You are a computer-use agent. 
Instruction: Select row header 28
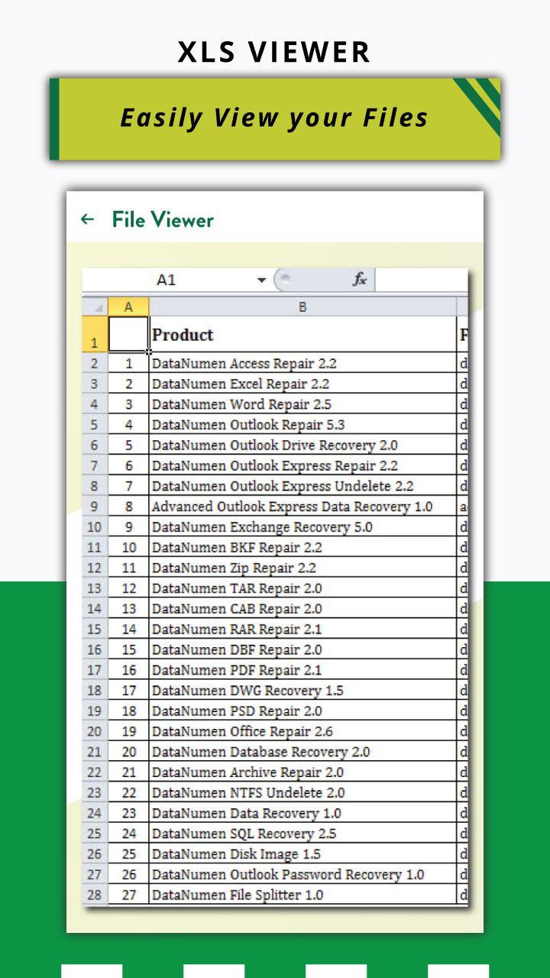[95, 895]
